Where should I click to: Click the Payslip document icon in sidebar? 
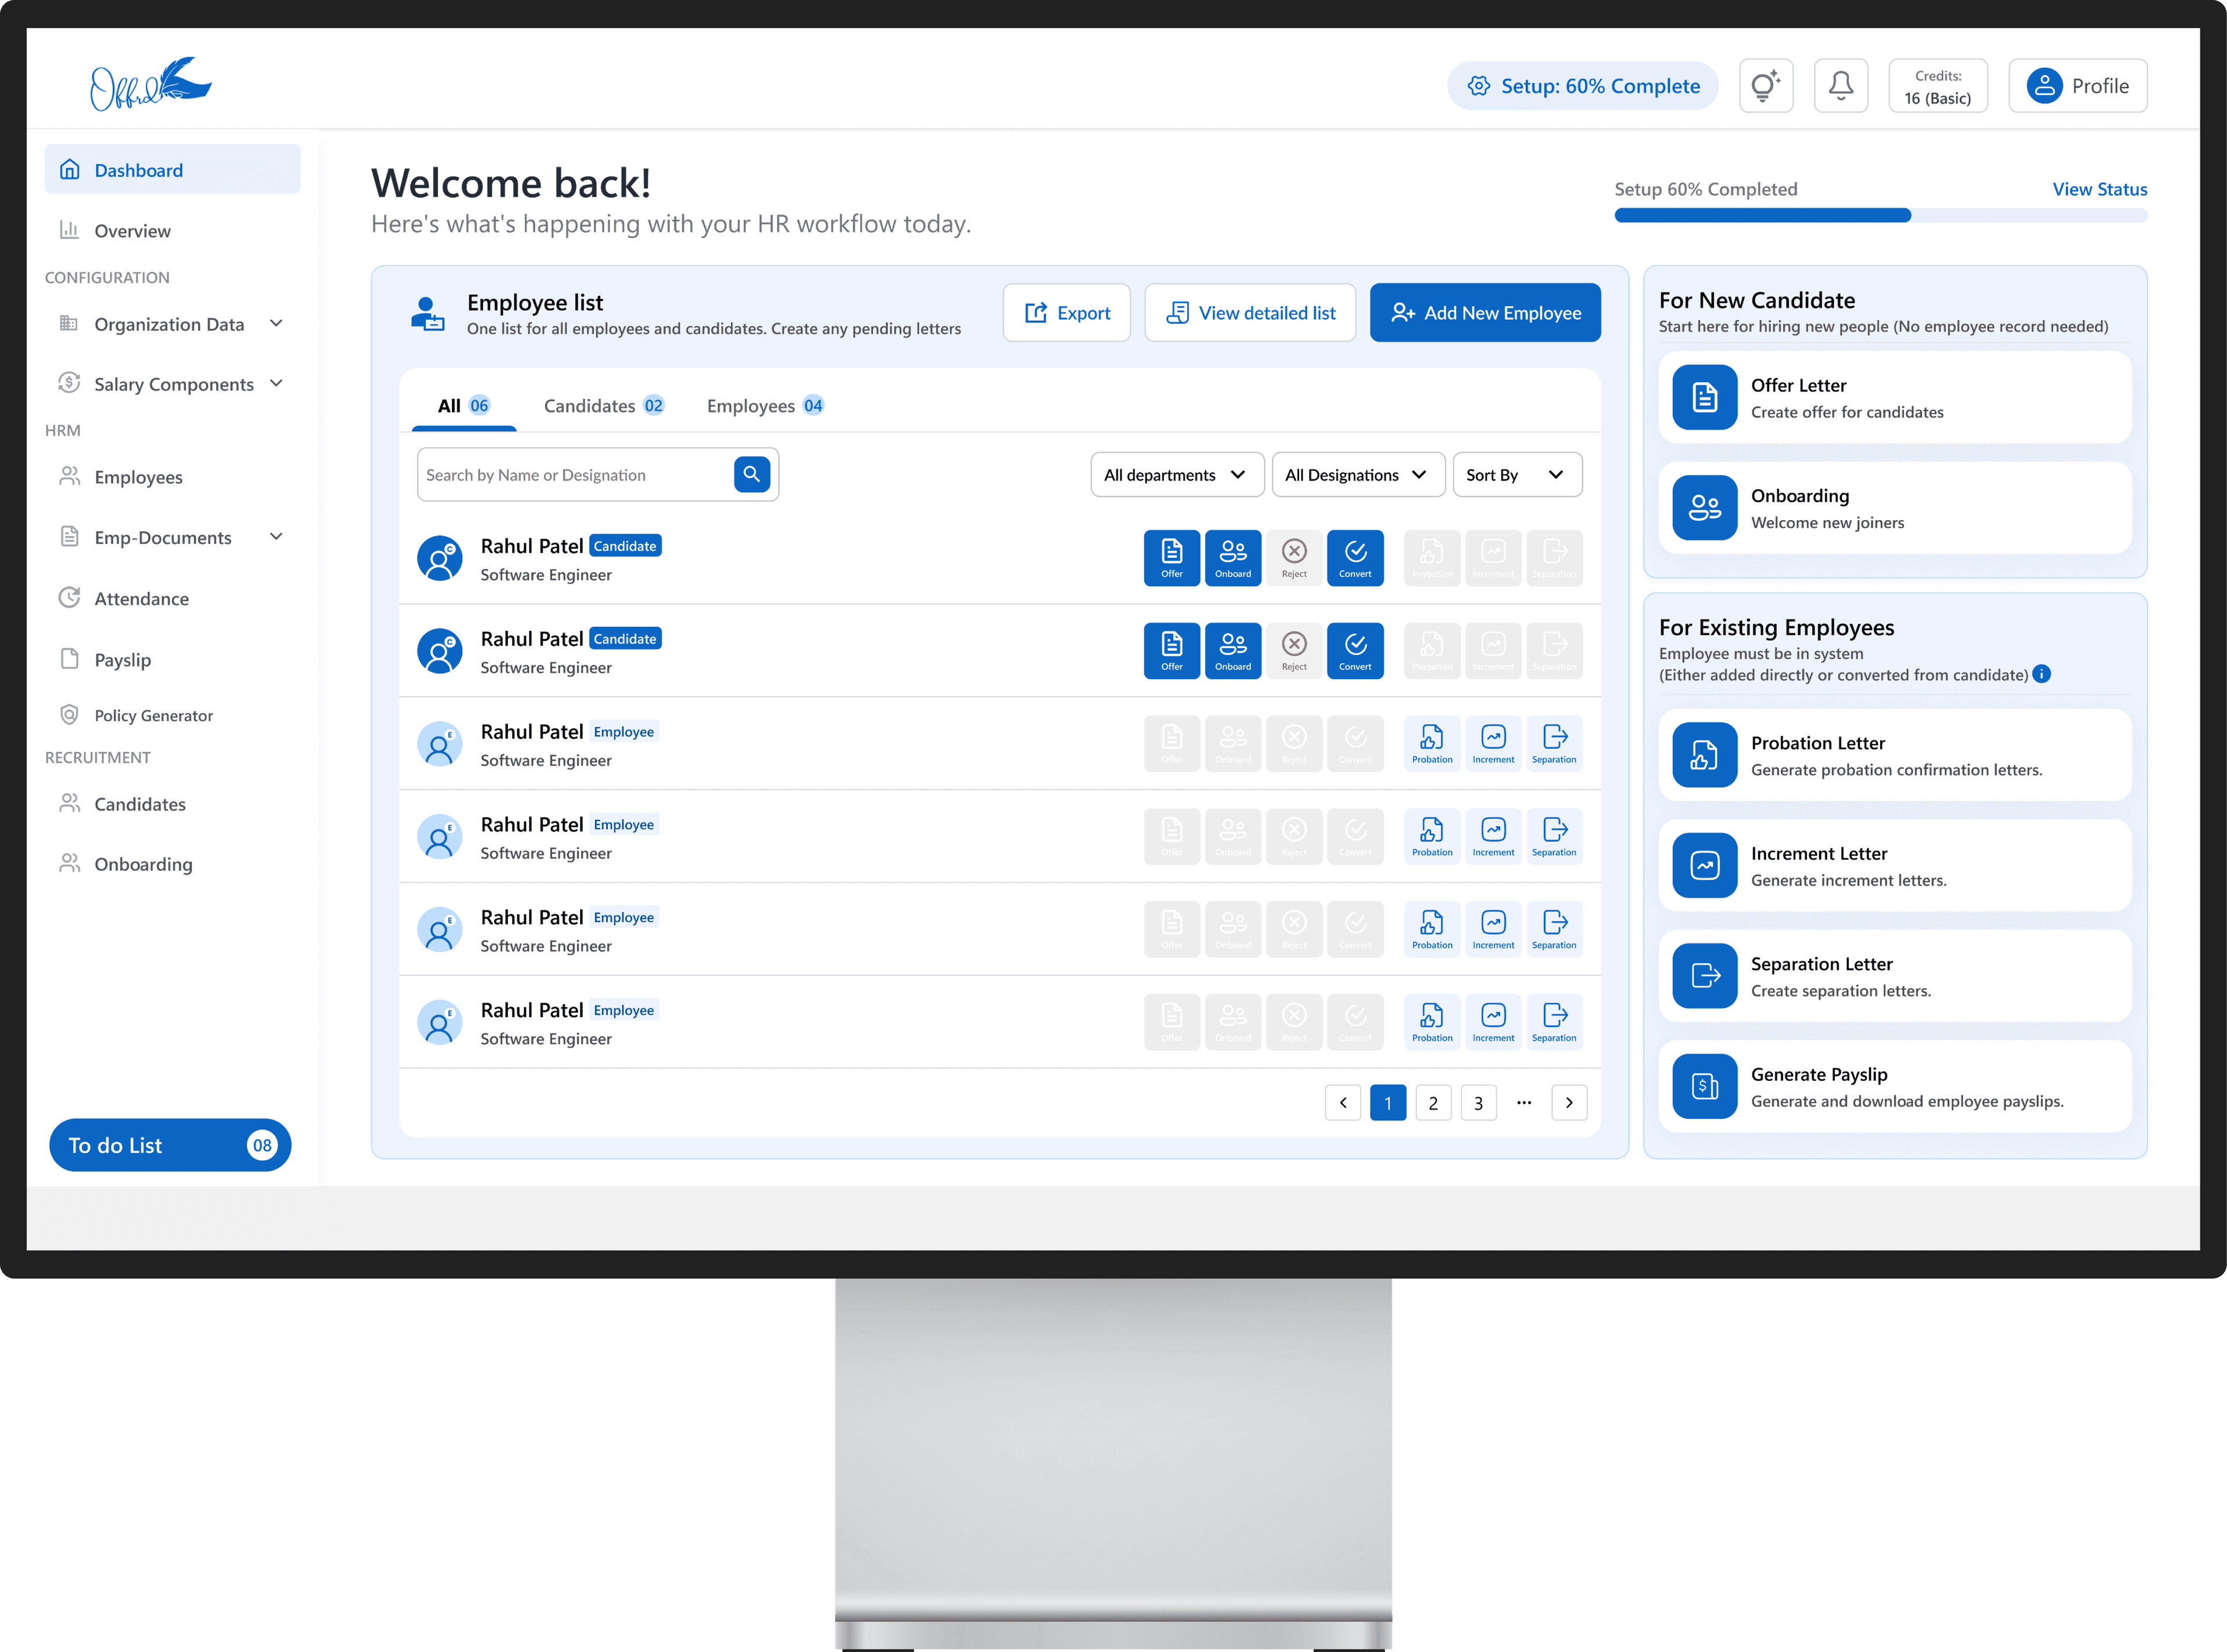tap(69, 659)
